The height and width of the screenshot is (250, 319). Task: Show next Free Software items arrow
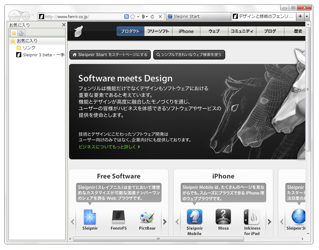click(x=165, y=222)
